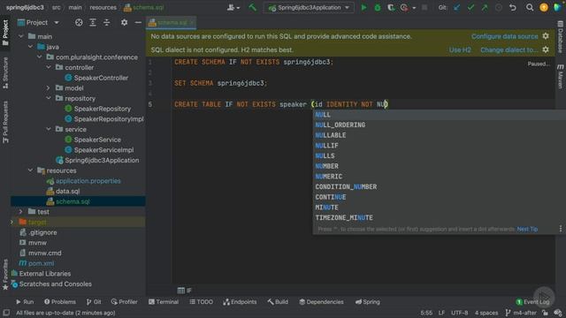Switch to the schema.sql editor tab
566x318 pixels.
point(172,23)
